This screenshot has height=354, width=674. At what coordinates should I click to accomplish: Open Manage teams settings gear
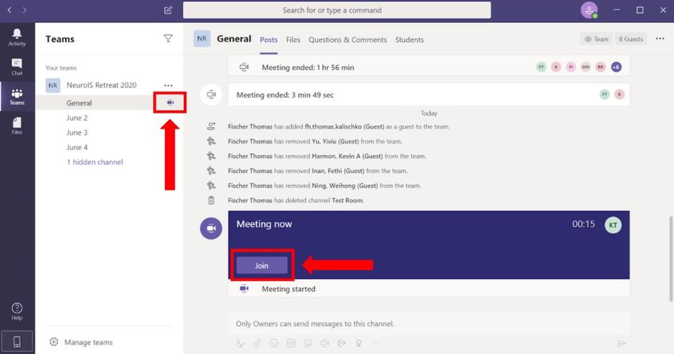coord(54,342)
